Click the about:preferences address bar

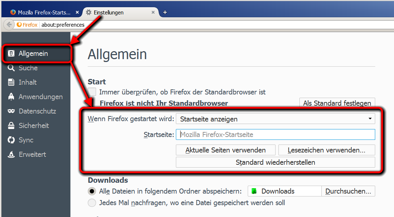(216, 25)
